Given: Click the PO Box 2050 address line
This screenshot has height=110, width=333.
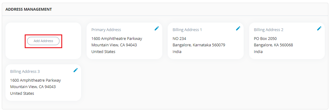Looking at the screenshot, I should coord(266,39).
